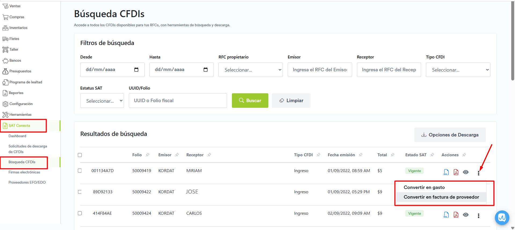Tick checkbox for 414F84AE row
The image size is (515, 230).
(x=80, y=213)
